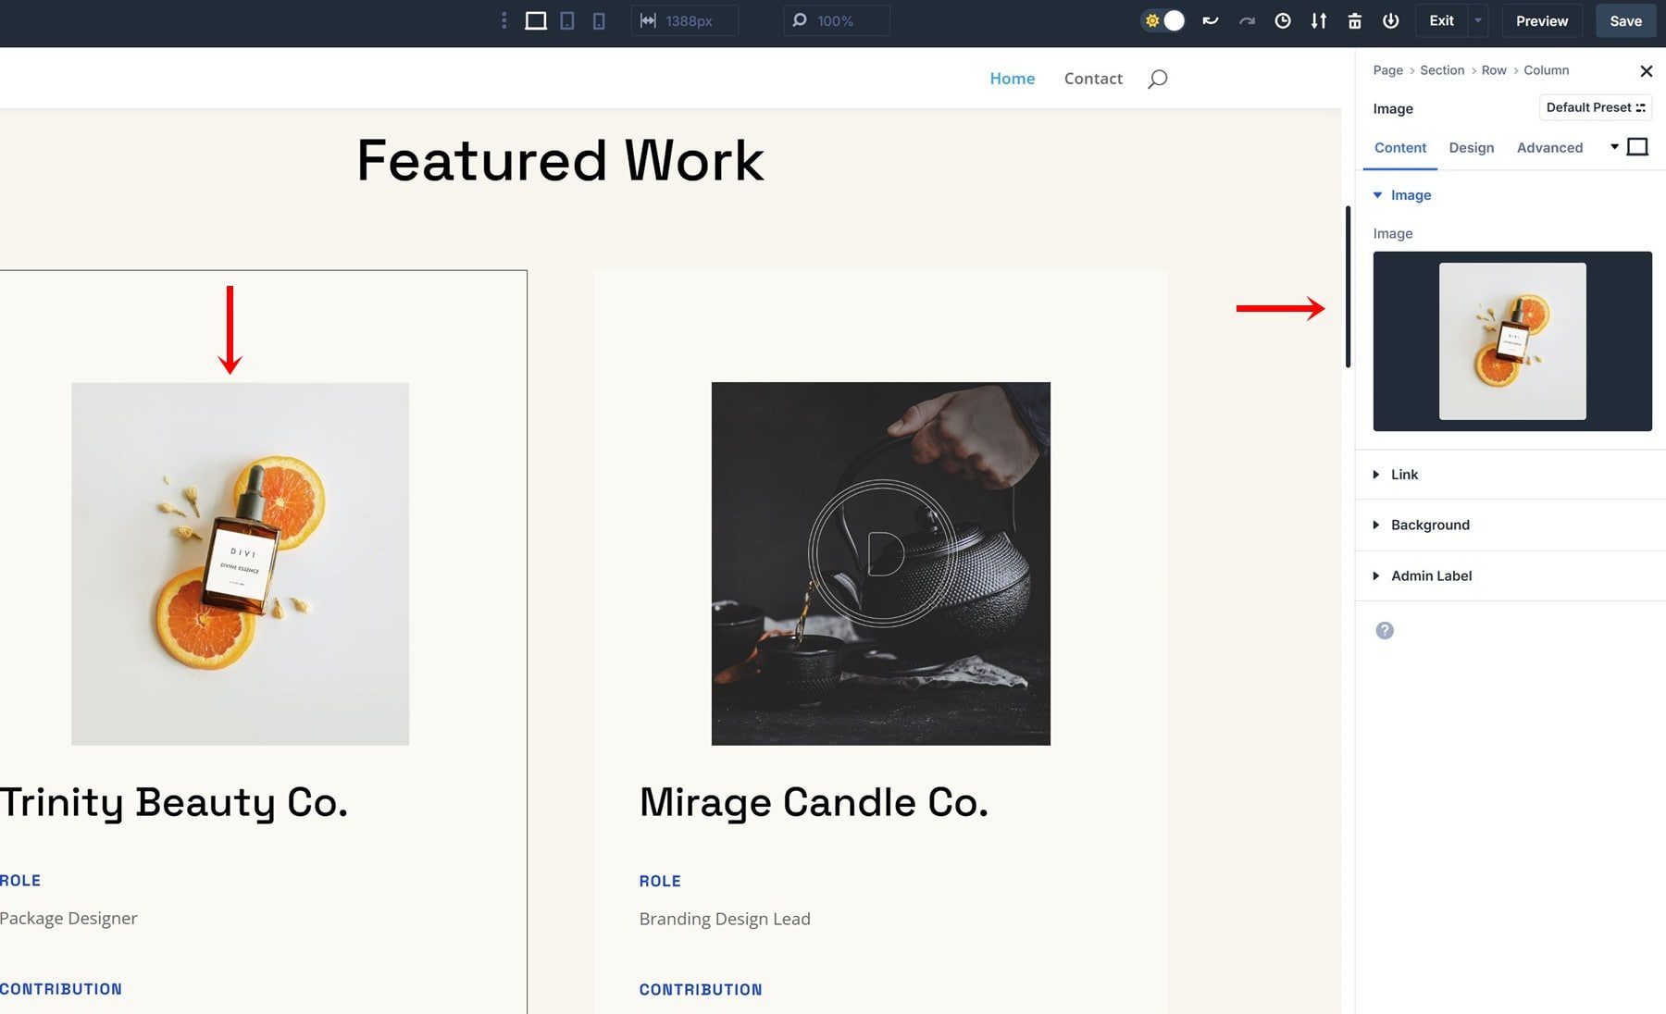Switch to the Advanced tab
The width and height of the screenshot is (1666, 1014).
click(1549, 148)
